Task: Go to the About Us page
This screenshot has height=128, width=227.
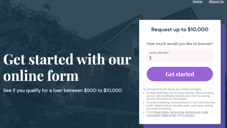Action: [216, 2]
